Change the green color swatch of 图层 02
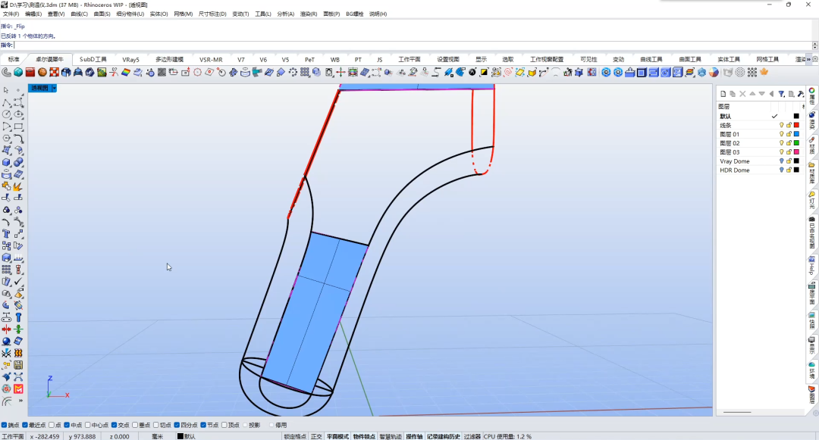Screen dimensions: 819x440 pyautogui.click(x=796, y=143)
